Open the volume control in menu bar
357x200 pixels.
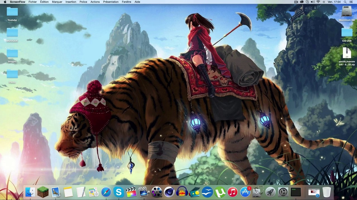pos(313,2)
